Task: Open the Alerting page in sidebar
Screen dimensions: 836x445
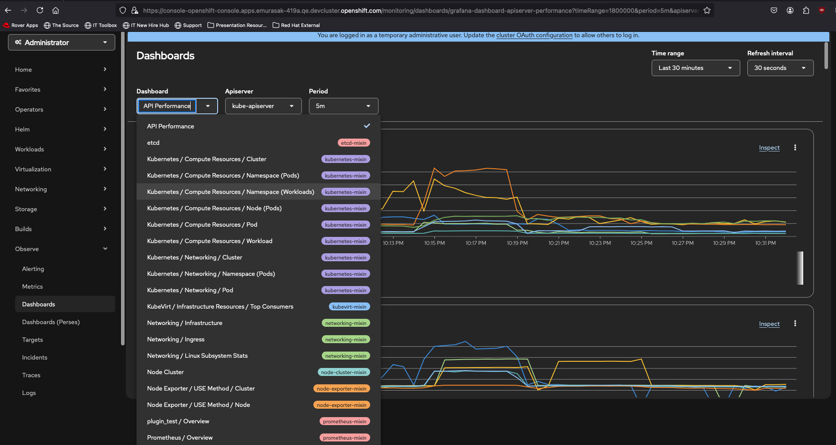Action: (33, 269)
